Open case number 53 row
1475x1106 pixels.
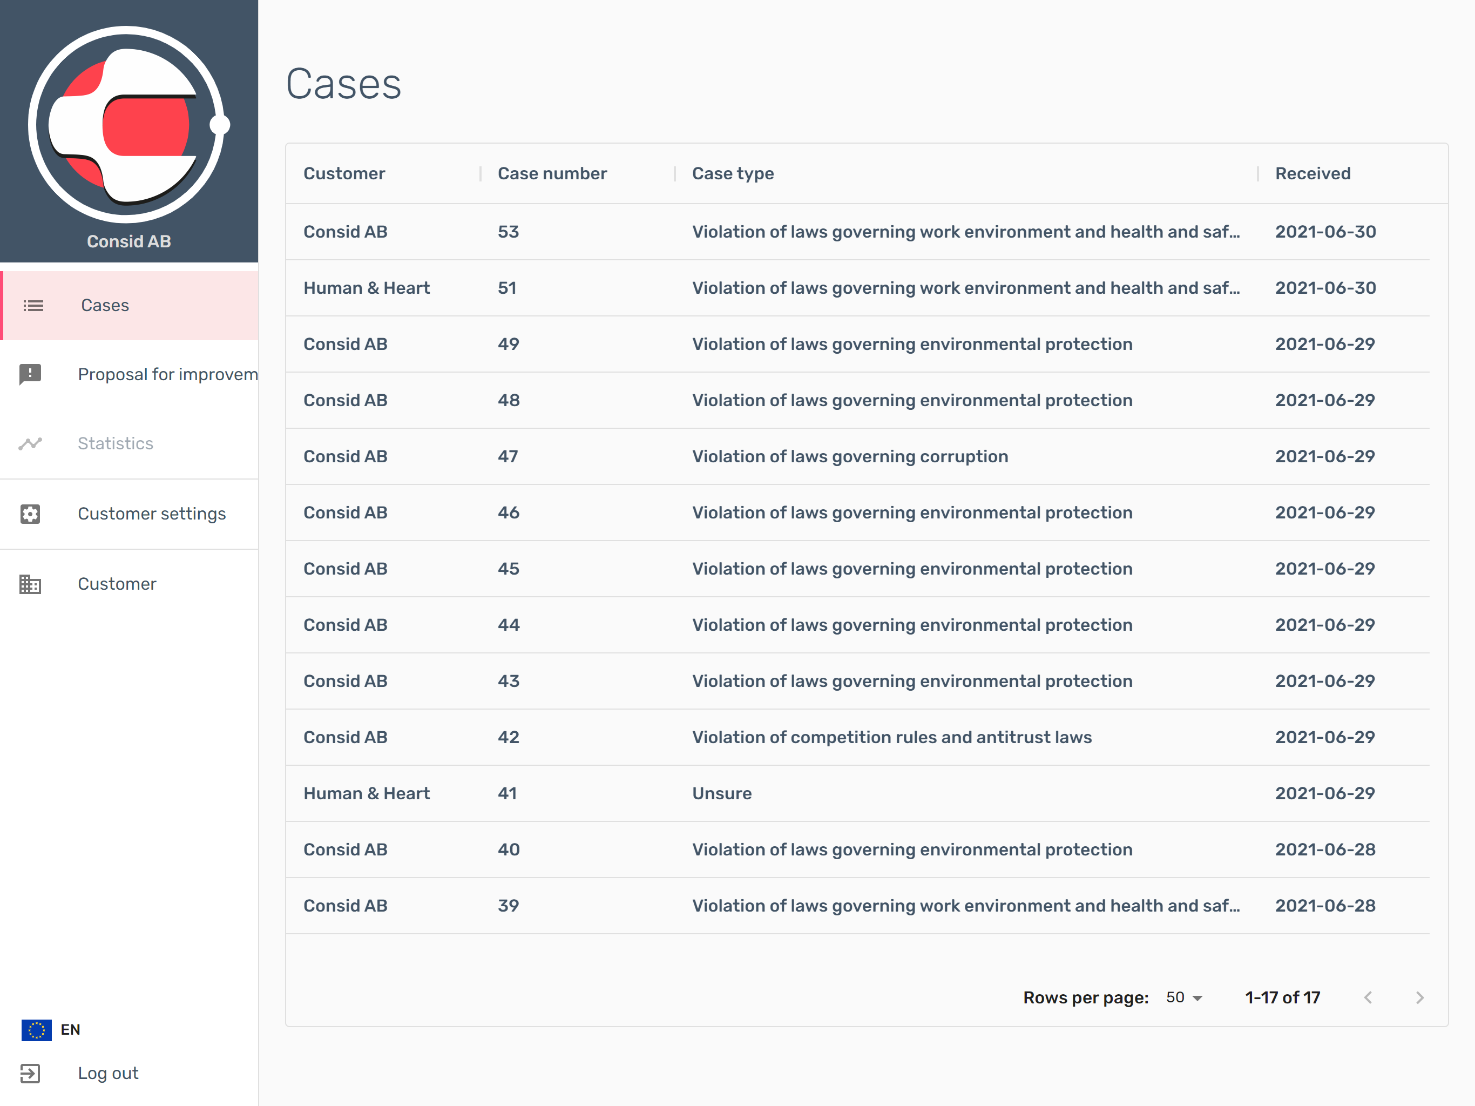tap(857, 232)
